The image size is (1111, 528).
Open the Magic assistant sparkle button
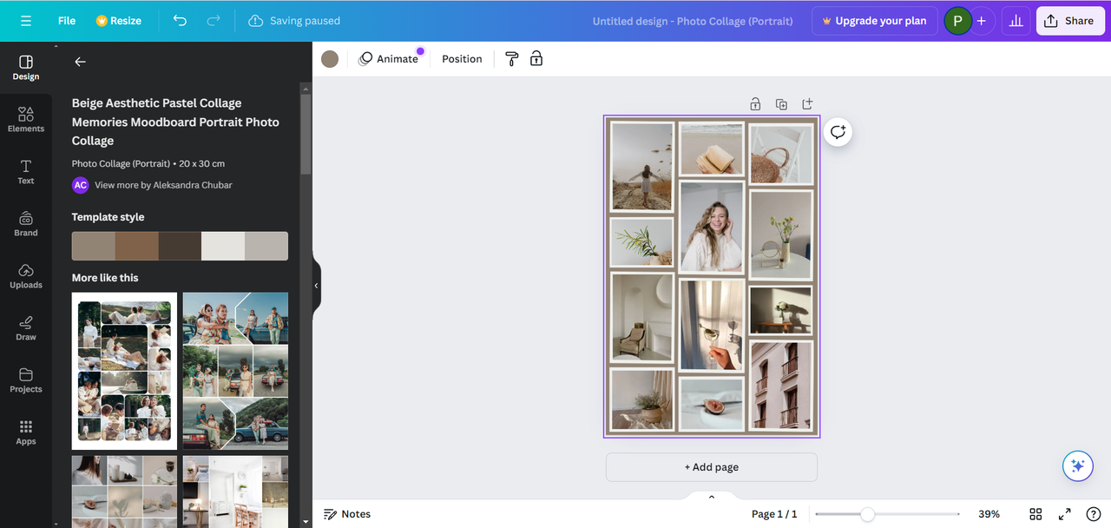[1078, 466]
